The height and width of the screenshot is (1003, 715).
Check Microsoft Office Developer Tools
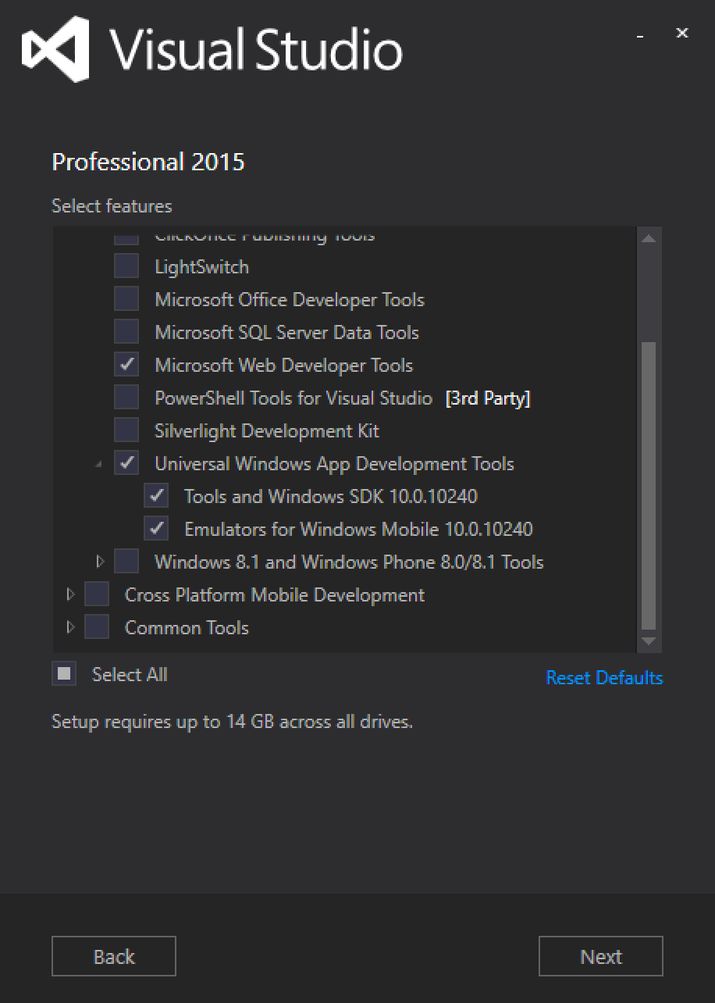point(126,298)
